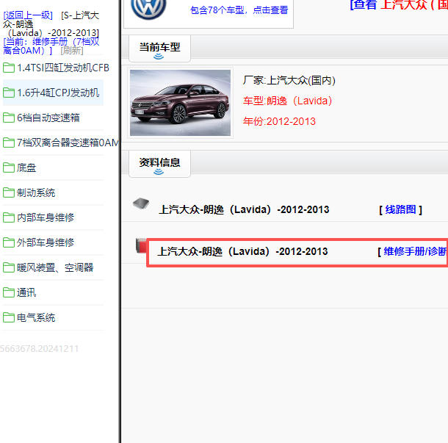
Task: Open the 7档双离合器变速箱0AM entry
Action: click(x=68, y=143)
